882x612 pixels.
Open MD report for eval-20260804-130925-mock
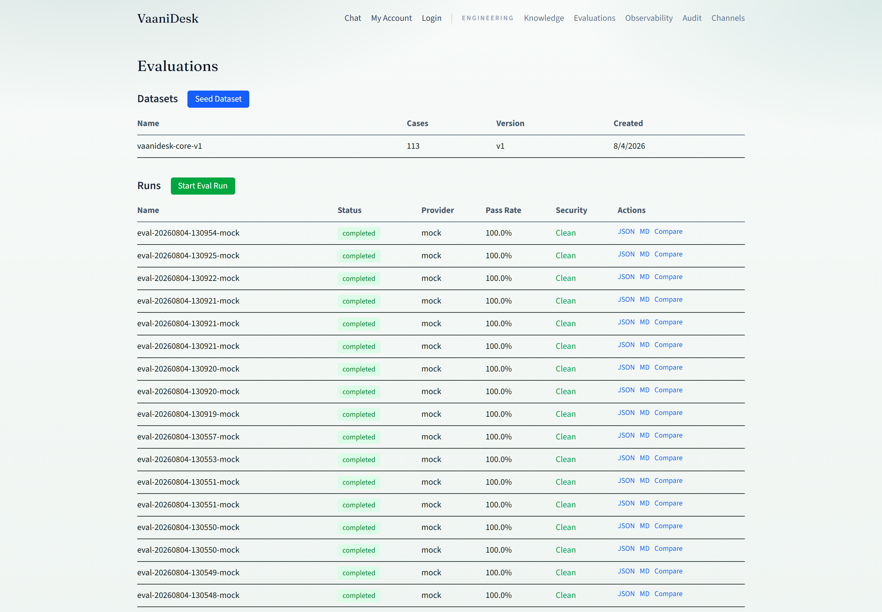pyautogui.click(x=644, y=254)
